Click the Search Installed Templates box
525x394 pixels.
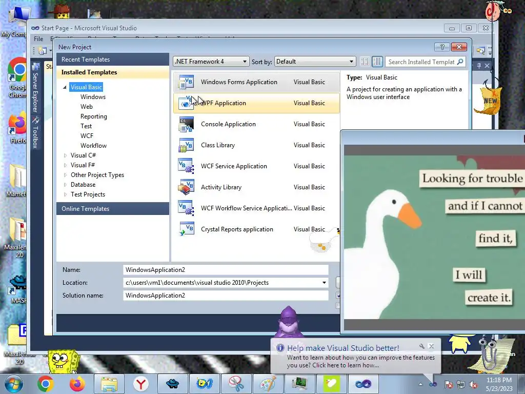(x=421, y=62)
